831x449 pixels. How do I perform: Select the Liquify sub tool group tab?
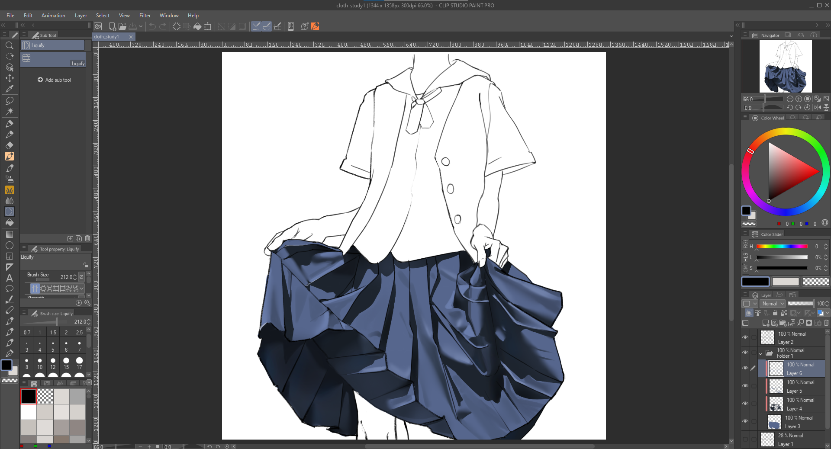click(52, 45)
